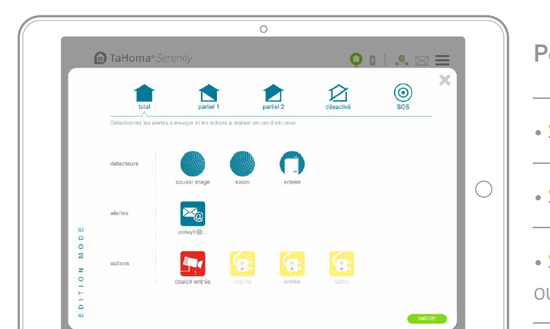Image resolution: width=550 pixels, height=329 pixels.
Task: Toggle the couloir étage motion detector
Action: 192,164
